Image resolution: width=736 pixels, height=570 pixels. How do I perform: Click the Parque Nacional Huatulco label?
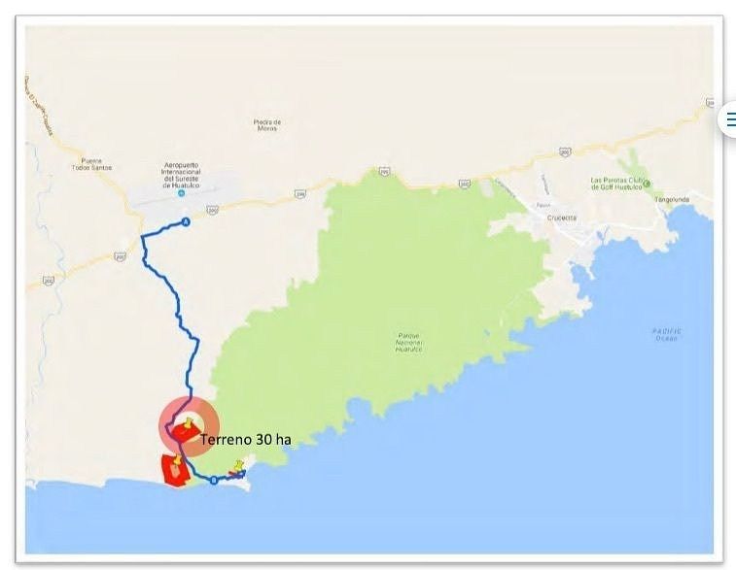pos(409,342)
